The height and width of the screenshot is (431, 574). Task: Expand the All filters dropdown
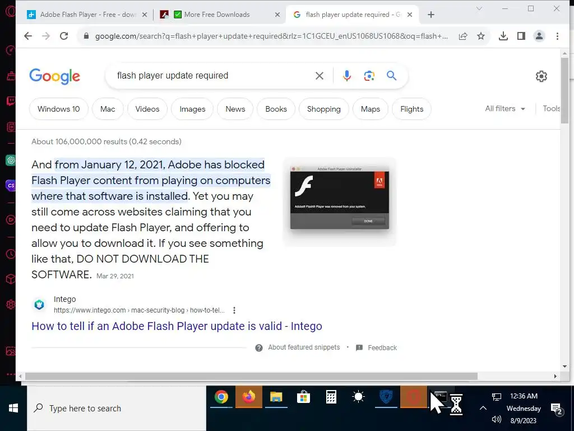505,109
